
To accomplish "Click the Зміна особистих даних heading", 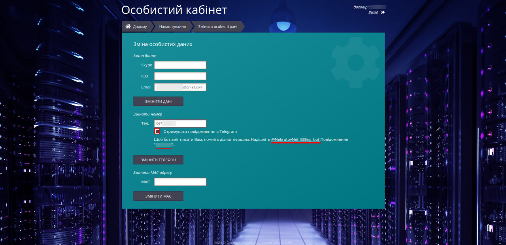I will (163, 44).
